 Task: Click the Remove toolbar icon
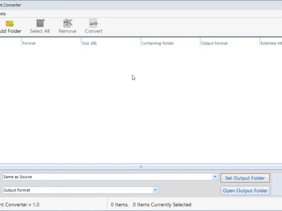(x=68, y=23)
